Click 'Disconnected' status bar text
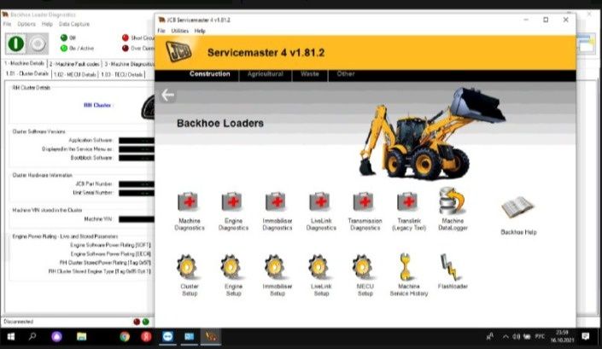This screenshot has width=602, height=349. (x=19, y=322)
